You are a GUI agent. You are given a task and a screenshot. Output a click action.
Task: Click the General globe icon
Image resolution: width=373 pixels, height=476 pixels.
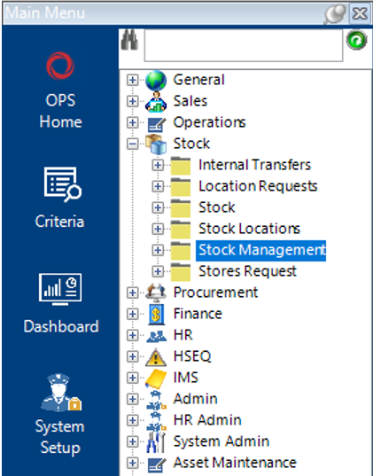click(156, 81)
